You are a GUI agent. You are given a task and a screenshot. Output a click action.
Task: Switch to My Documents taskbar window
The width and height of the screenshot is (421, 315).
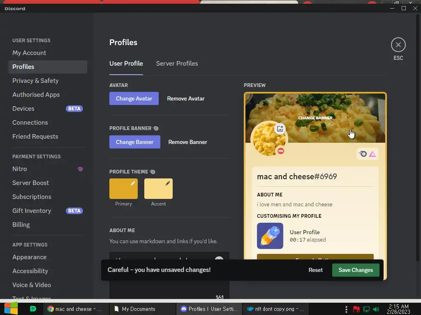click(x=143, y=309)
